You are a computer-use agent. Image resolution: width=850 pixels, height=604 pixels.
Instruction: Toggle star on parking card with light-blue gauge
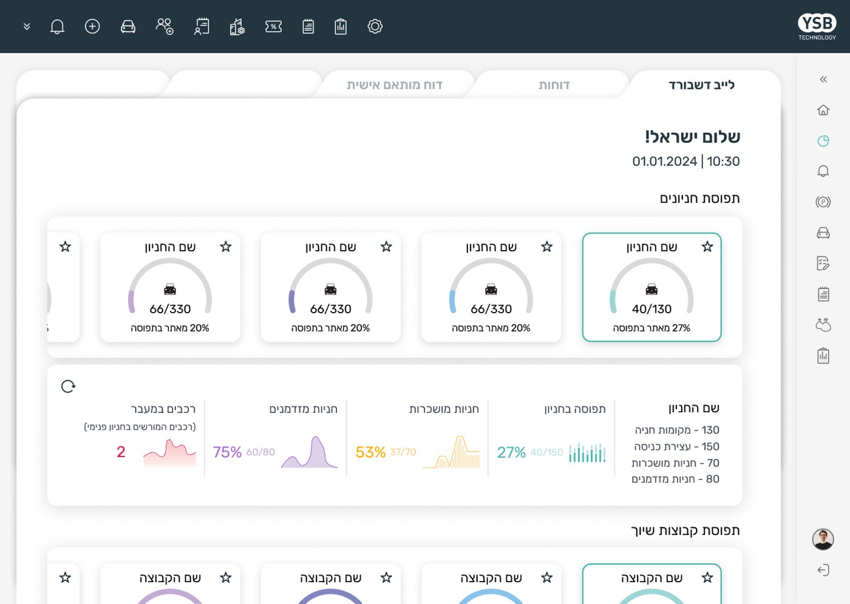pyautogui.click(x=547, y=246)
